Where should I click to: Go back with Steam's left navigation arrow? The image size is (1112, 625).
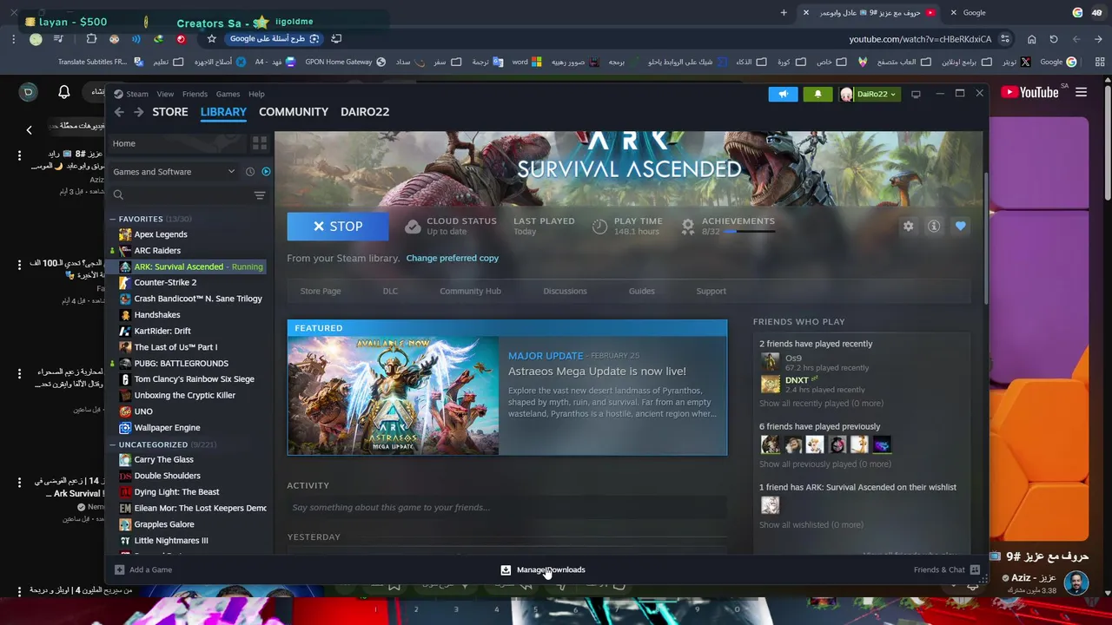point(119,112)
